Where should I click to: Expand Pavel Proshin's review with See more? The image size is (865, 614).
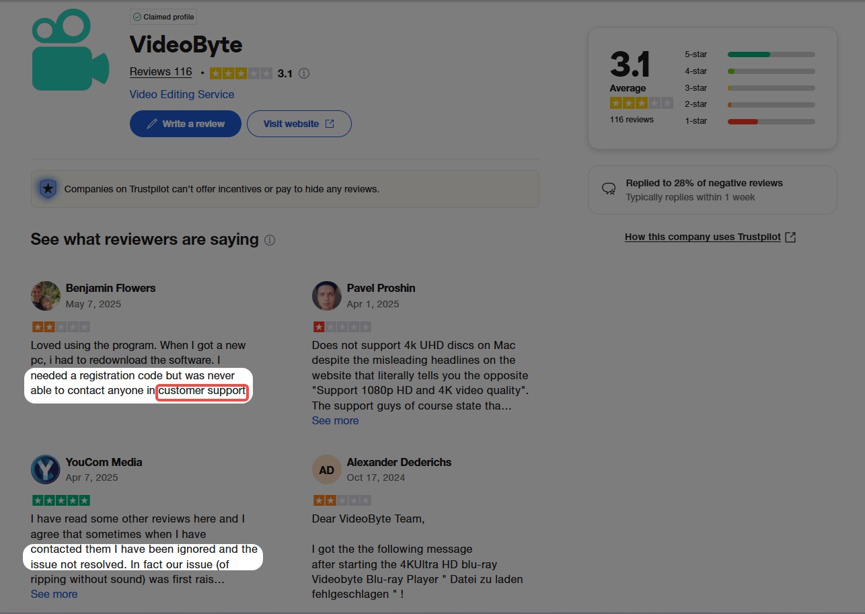tap(335, 420)
